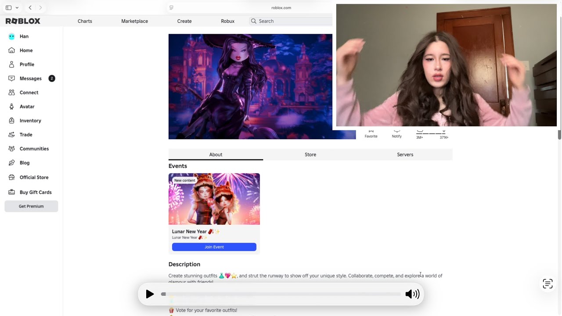The height and width of the screenshot is (316, 562).
Task: Switch to the Servers tab
Action: [x=405, y=154]
